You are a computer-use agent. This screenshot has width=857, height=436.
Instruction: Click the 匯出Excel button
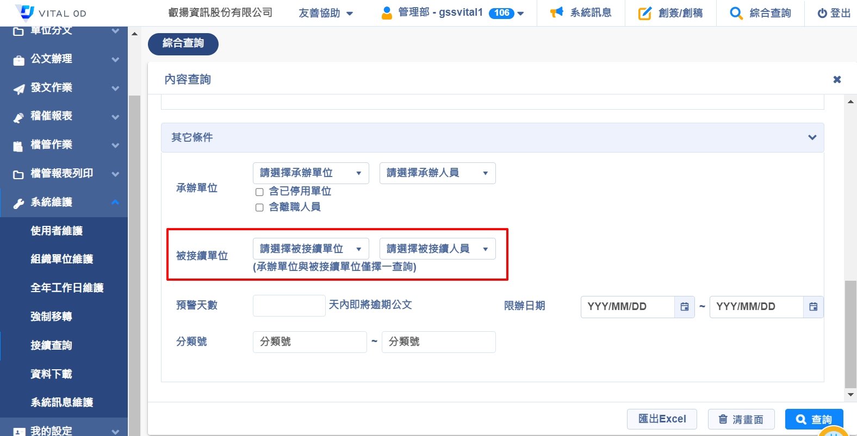point(661,419)
